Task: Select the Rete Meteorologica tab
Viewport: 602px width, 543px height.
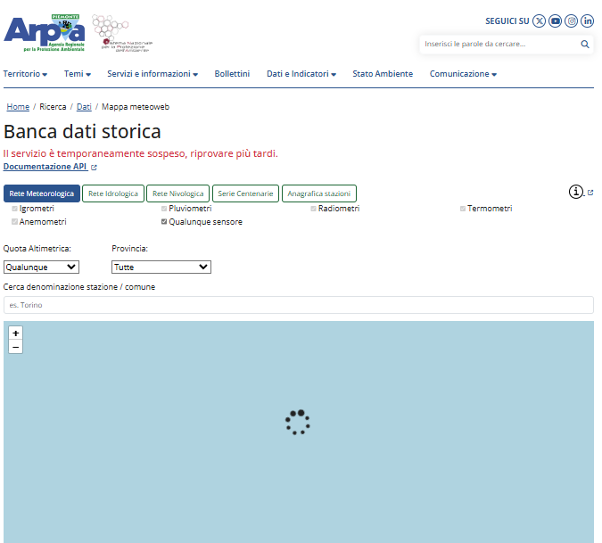Action: coord(42,193)
